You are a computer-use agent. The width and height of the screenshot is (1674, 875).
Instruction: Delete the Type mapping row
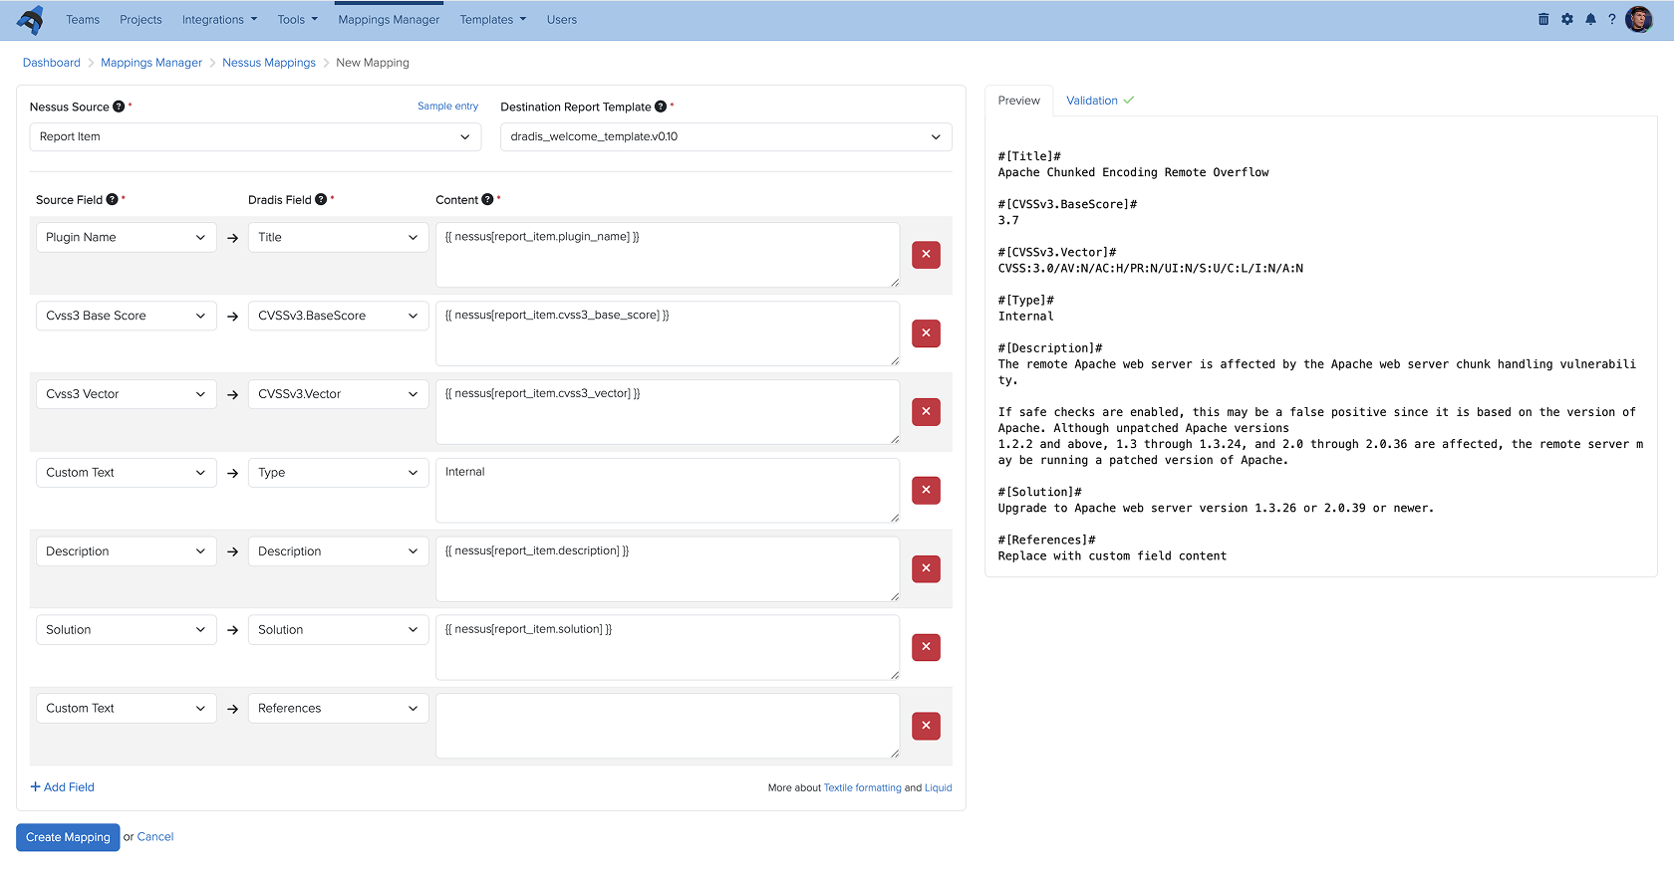[926, 490]
